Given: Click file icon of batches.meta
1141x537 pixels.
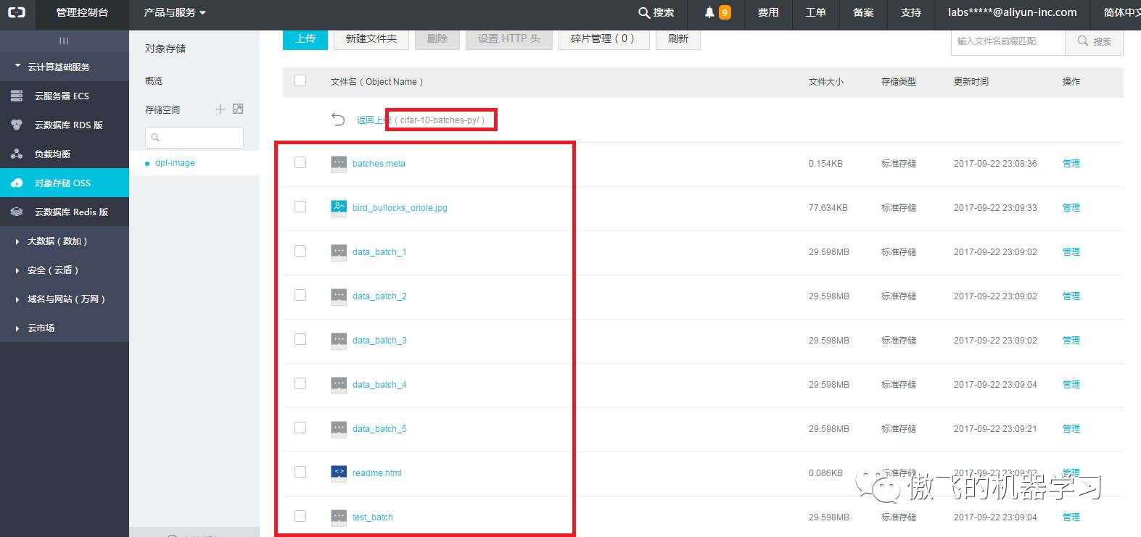Looking at the screenshot, I should pyautogui.click(x=339, y=164).
